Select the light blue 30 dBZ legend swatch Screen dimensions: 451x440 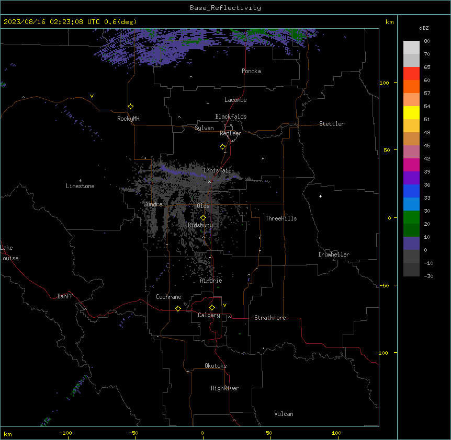[411, 204]
